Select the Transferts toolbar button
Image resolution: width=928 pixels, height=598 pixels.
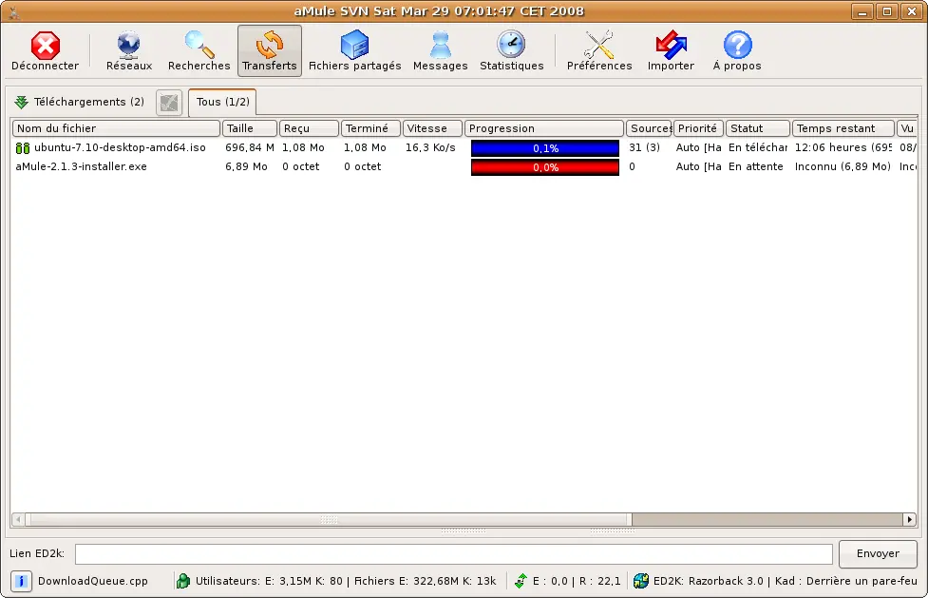[270, 51]
